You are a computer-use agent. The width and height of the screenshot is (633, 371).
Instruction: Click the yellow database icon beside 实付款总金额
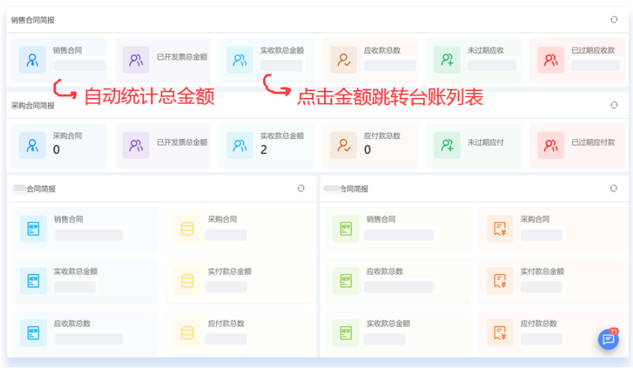[188, 281]
